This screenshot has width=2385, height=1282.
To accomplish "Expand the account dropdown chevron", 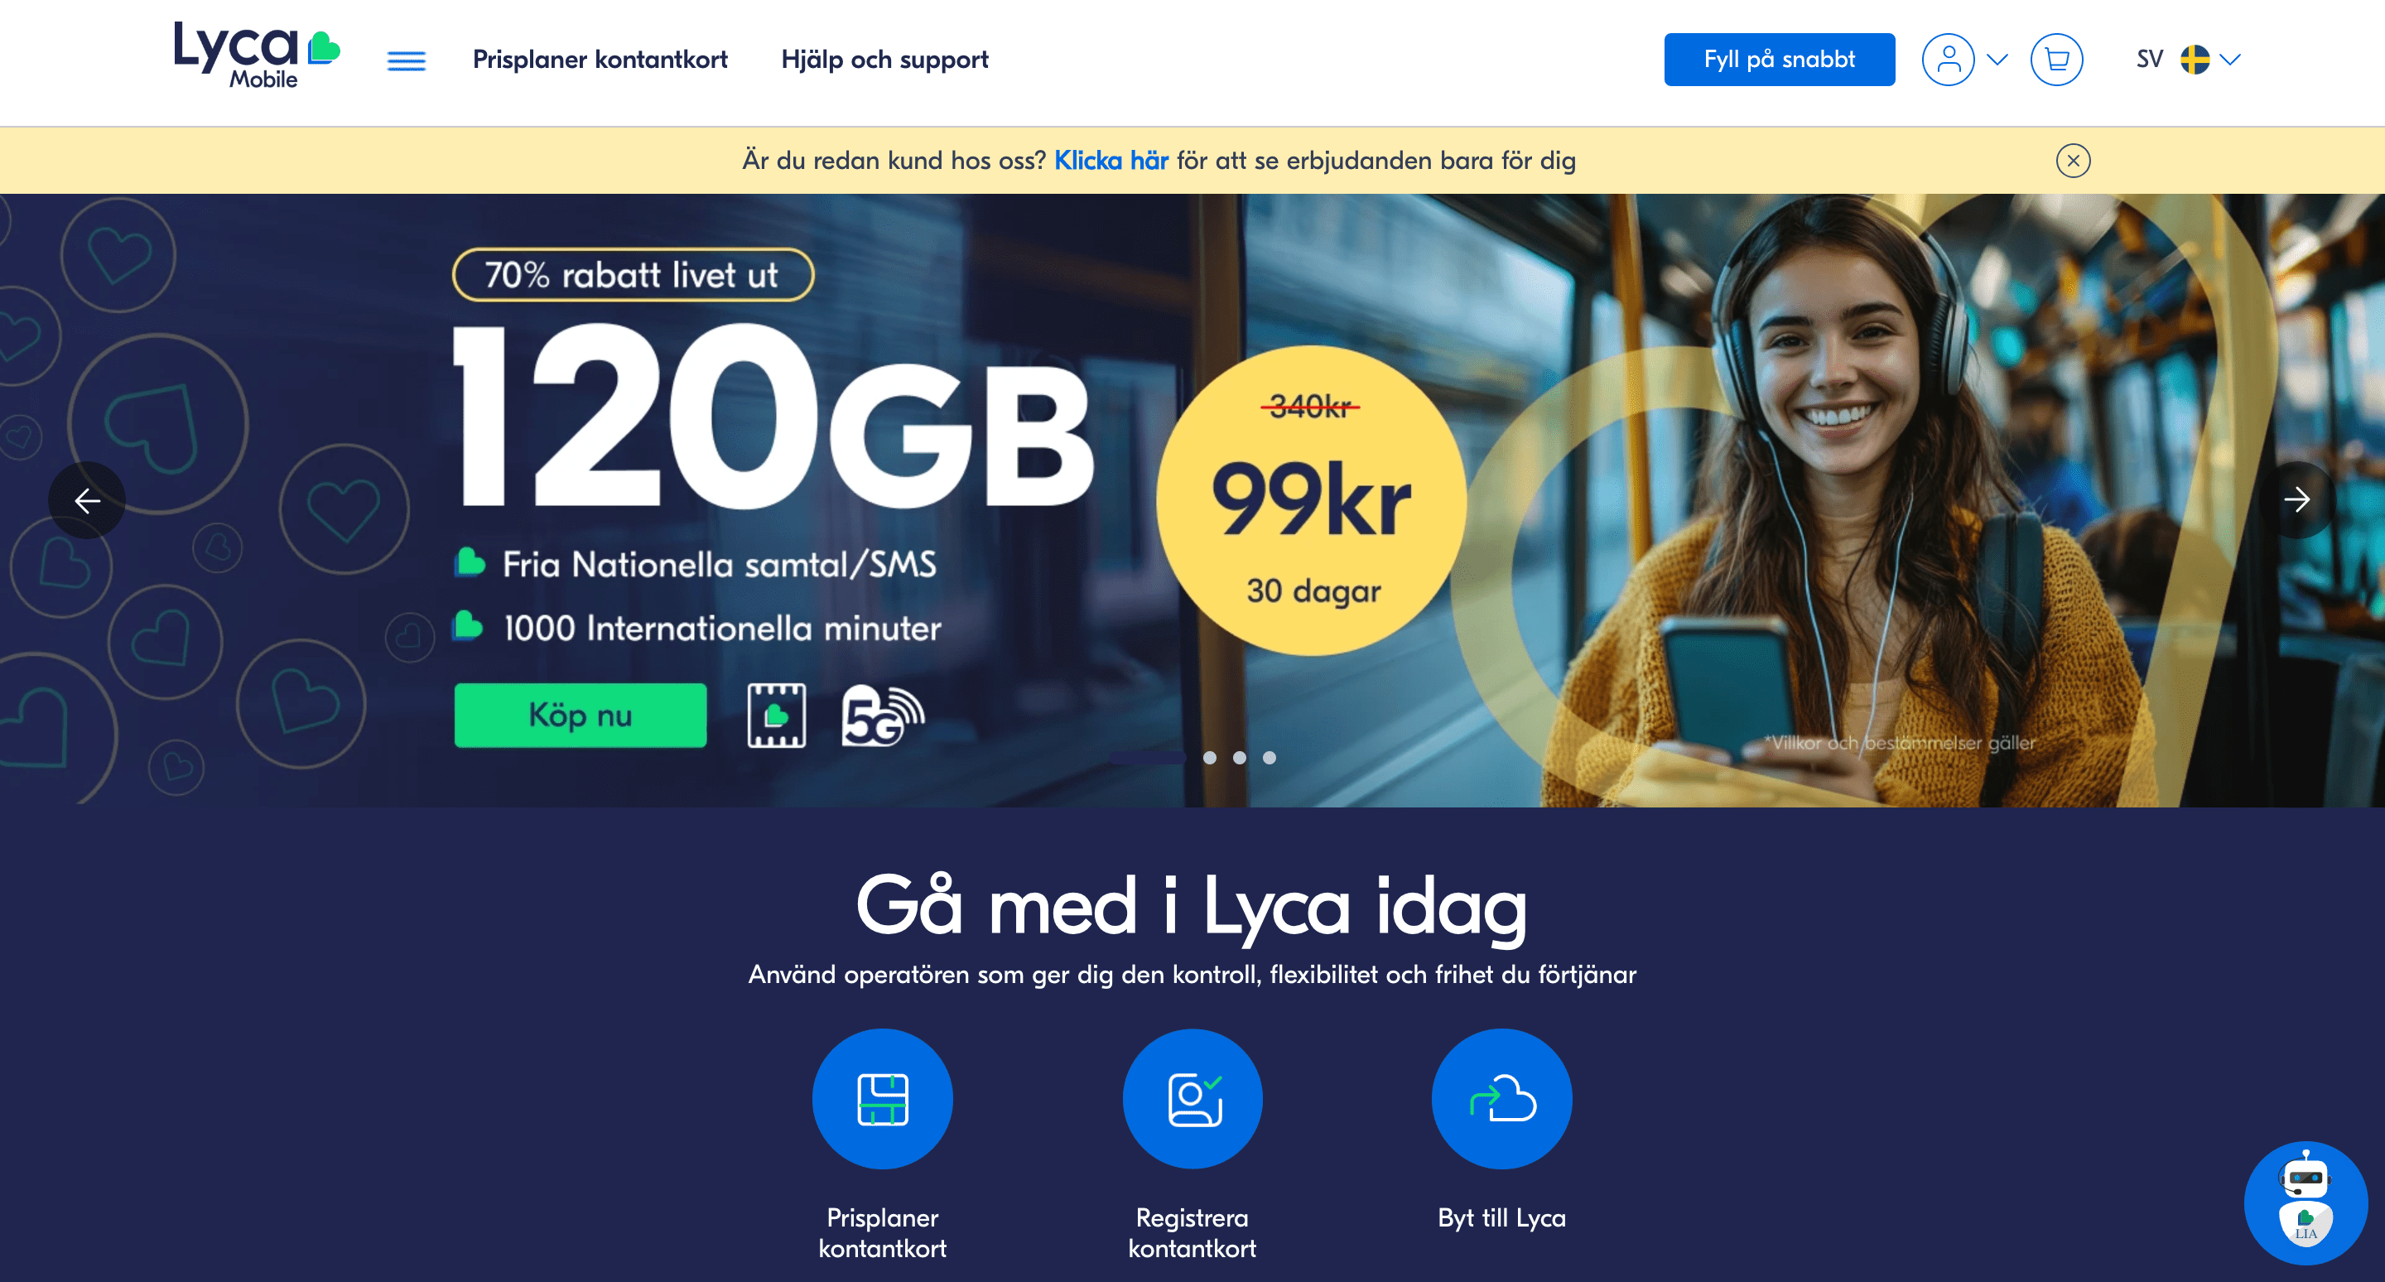I will 1997,60.
